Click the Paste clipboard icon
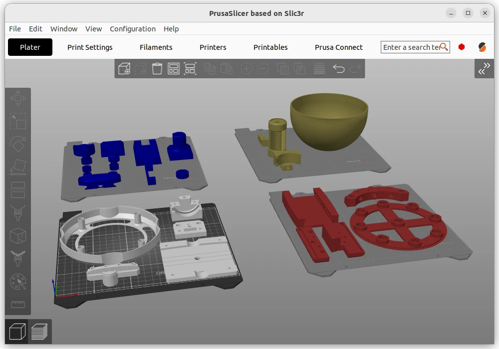The width and height of the screenshot is (499, 349). point(227,69)
